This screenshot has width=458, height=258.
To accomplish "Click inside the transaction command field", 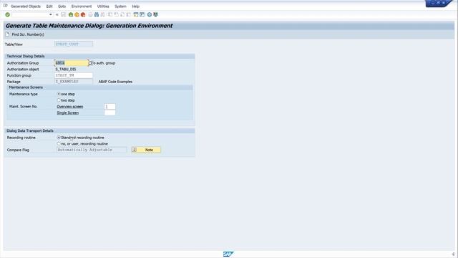I will pyautogui.click(x=30, y=14).
